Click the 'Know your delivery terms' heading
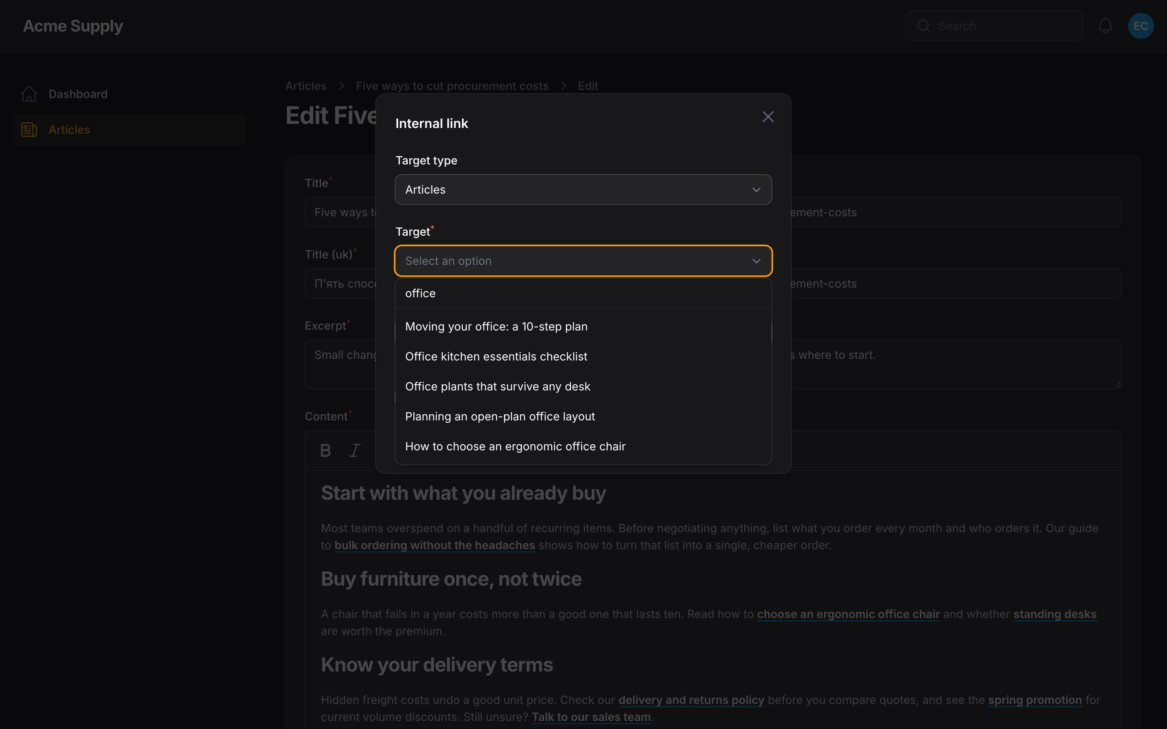Viewport: 1167px width, 729px height. coord(437,665)
